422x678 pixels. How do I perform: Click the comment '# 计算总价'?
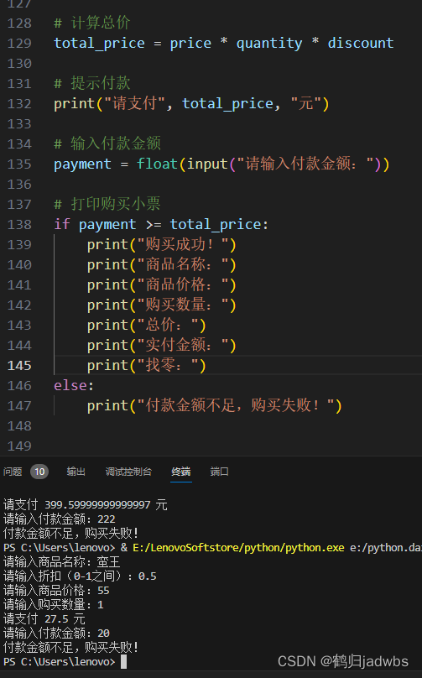click(x=91, y=23)
